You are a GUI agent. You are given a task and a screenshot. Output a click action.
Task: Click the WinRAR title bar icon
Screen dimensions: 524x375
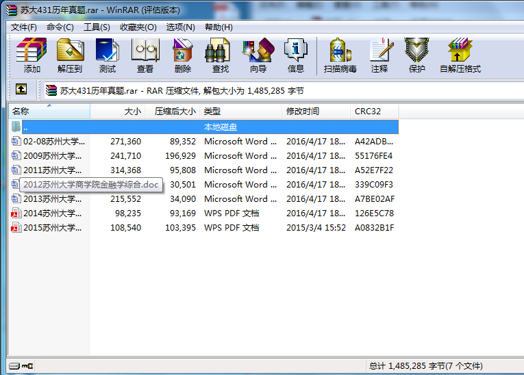click(12, 10)
